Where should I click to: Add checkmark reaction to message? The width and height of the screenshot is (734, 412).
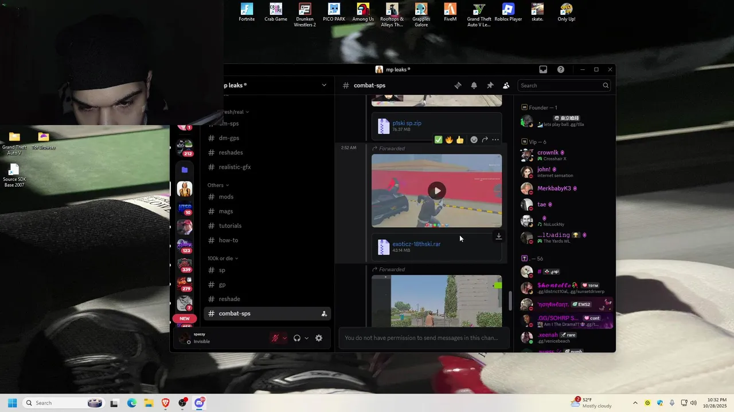(x=438, y=140)
